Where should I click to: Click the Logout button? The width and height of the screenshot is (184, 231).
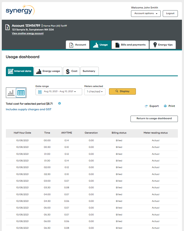[x=170, y=13]
